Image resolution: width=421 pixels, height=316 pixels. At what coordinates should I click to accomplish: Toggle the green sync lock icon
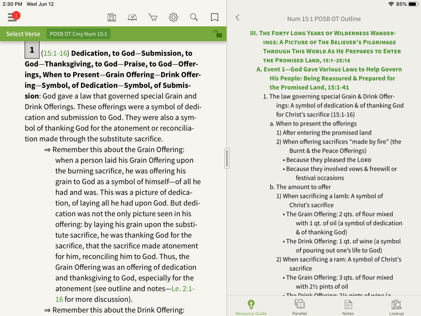217,34
